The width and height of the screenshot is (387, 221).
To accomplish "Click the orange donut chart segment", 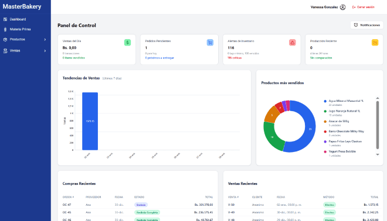I will click(x=271, y=115).
